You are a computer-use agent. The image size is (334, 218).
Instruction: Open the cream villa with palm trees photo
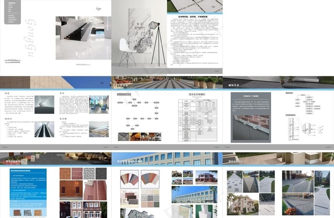pyautogui.click(x=242, y=204)
